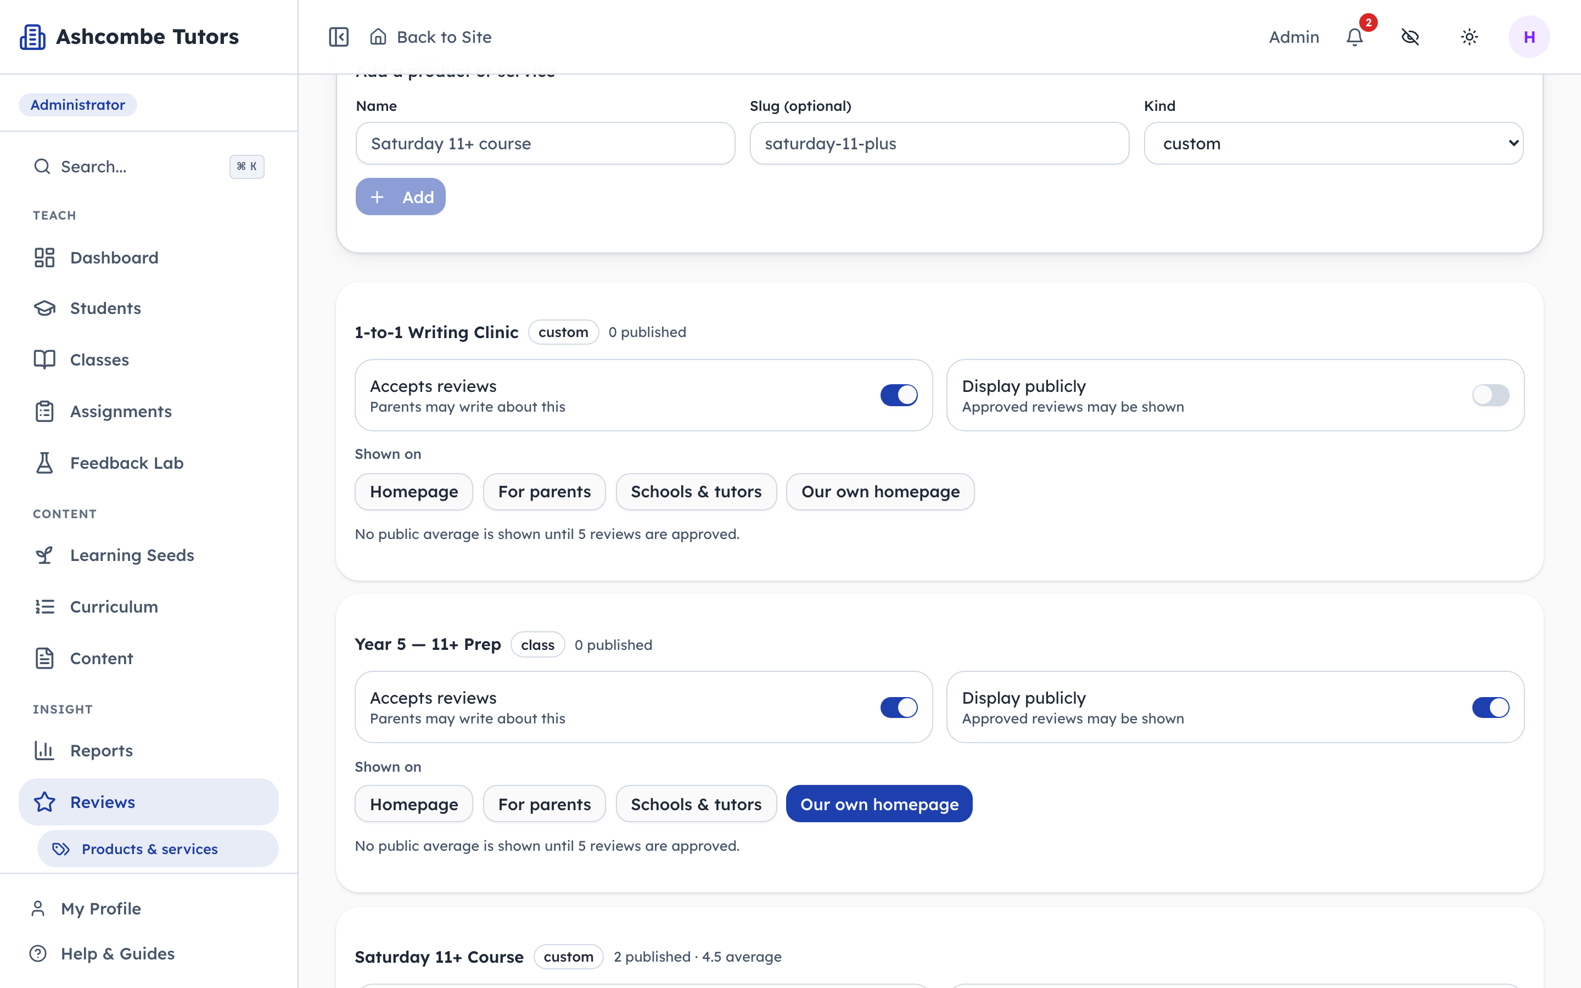Image resolution: width=1581 pixels, height=988 pixels.
Task: Click the Feedback Lab flask icon
Action: [44, 463]
